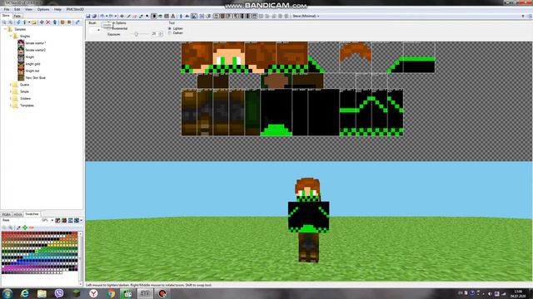Select the highlighted Dodge/Burn tool
This screenshot has height=299, width=533.
tap(154, 16)
